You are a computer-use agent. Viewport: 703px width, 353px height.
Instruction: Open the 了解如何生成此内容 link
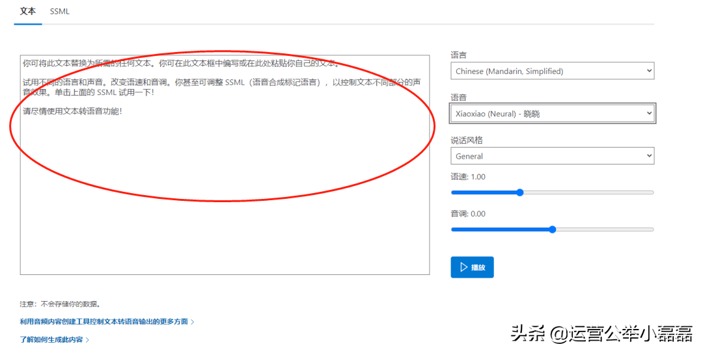coord(51,340)
